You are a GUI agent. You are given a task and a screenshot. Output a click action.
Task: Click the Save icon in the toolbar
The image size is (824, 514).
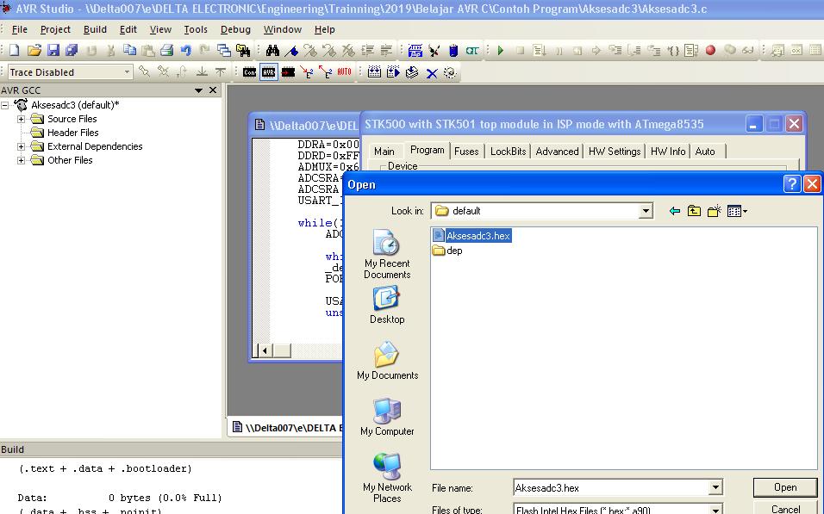pos(53,51)
